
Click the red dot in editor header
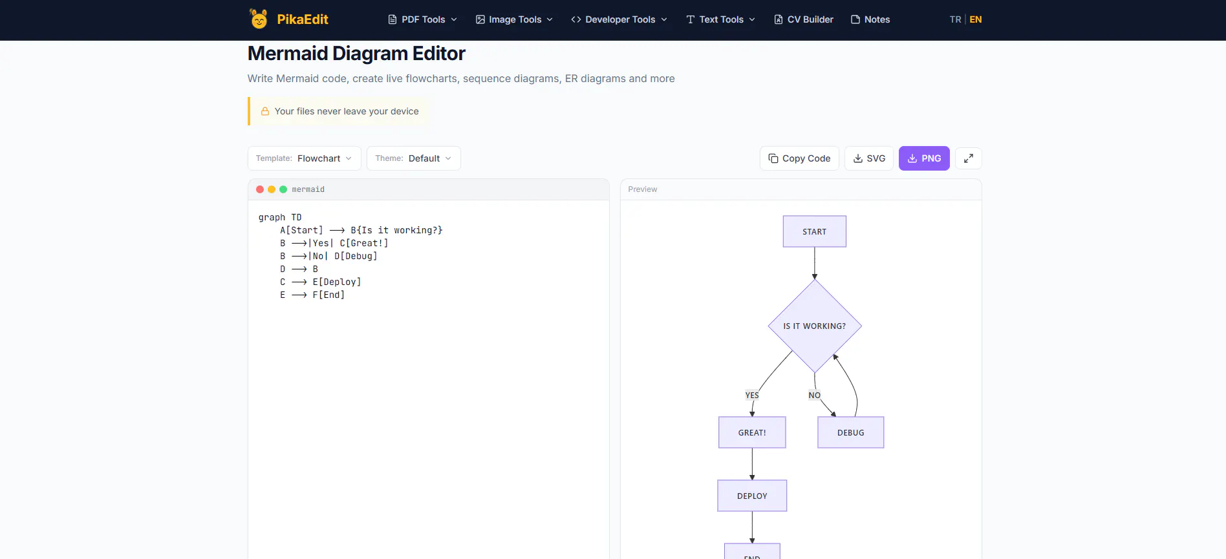(x=260, y=189)
